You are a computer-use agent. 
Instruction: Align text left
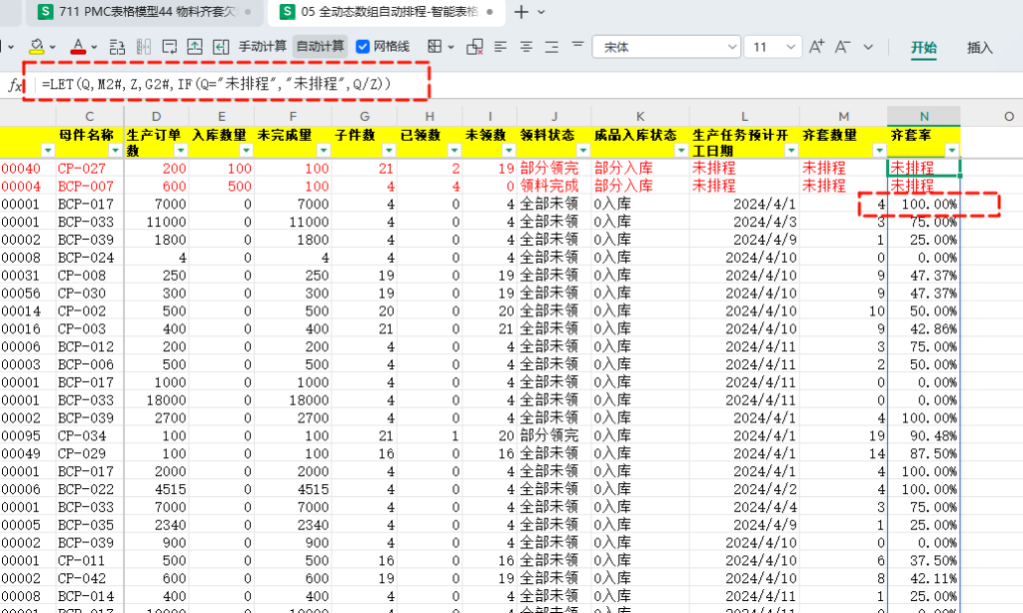coord(501,46)
